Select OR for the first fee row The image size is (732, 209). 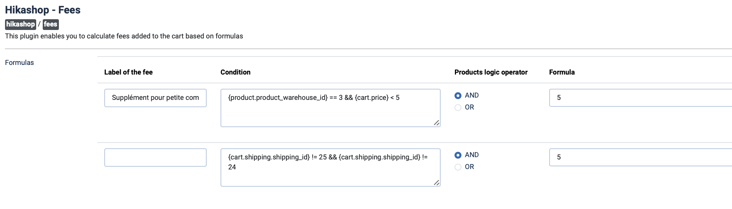pos(458,108)
